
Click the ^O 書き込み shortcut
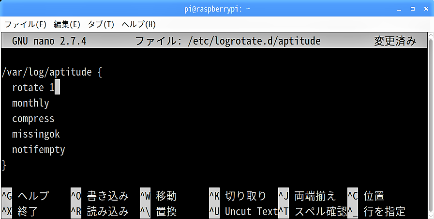(100, 196)
